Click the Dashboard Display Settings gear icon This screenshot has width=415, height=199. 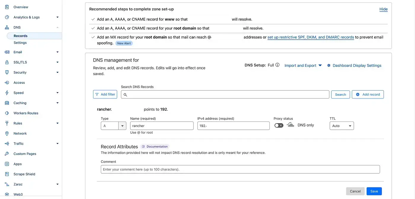[x=329, y=66]
